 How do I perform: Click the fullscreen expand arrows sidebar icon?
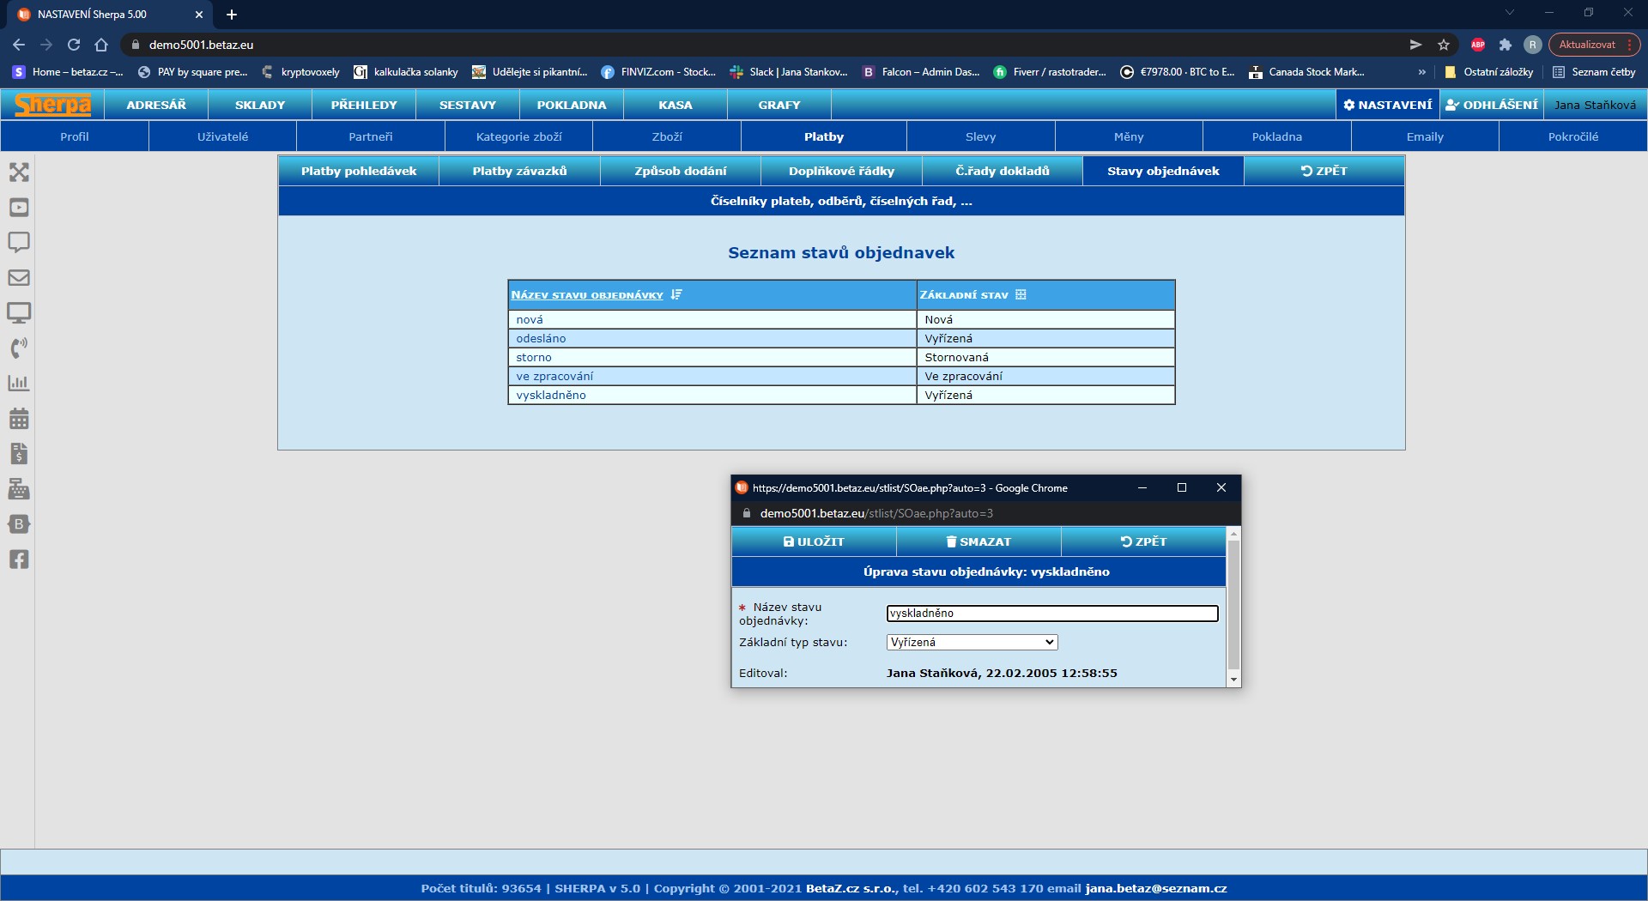tap(19, 172)
